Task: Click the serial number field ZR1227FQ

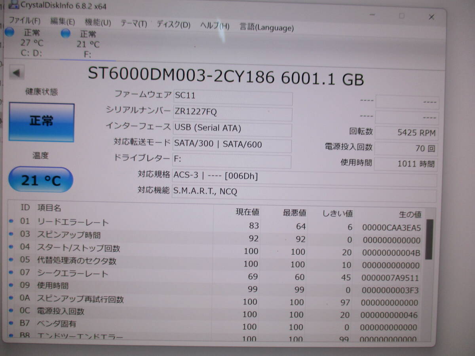Action: (x=232, y=112)
